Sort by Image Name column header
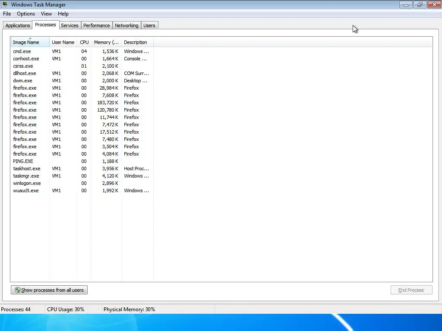 (30, 42)
